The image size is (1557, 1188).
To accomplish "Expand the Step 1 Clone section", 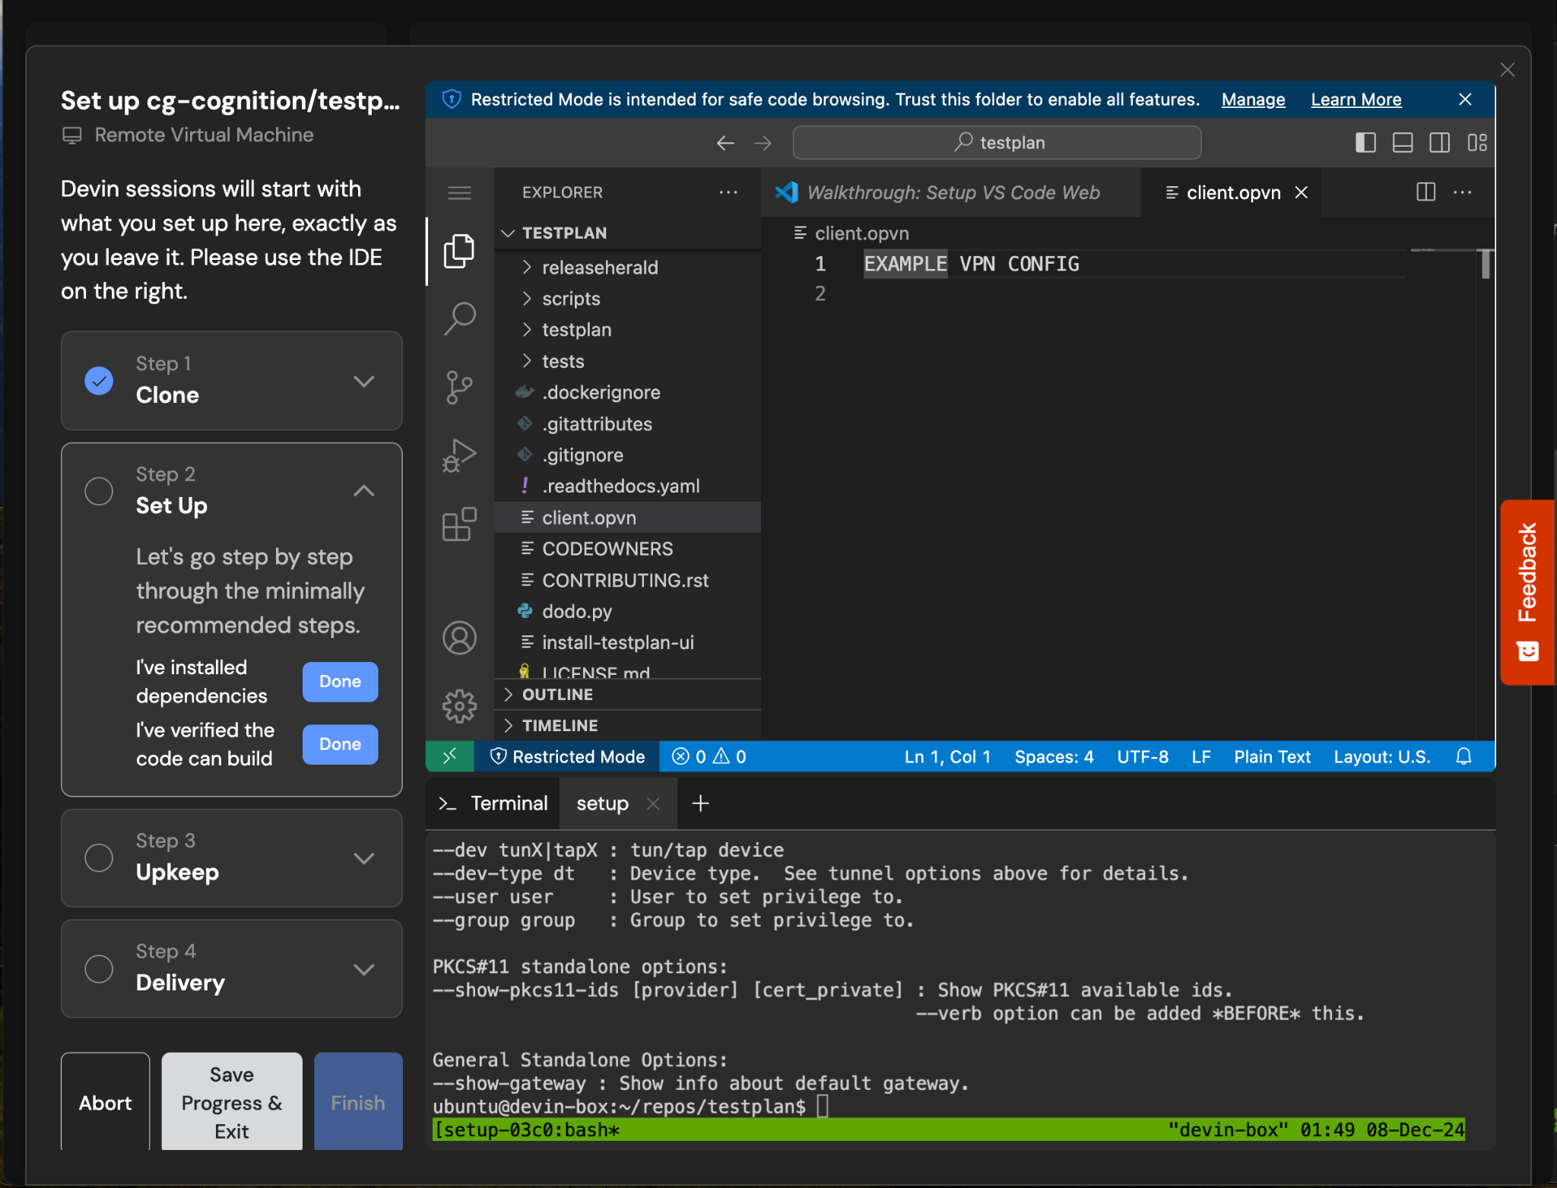I will (x=364, y=381).
